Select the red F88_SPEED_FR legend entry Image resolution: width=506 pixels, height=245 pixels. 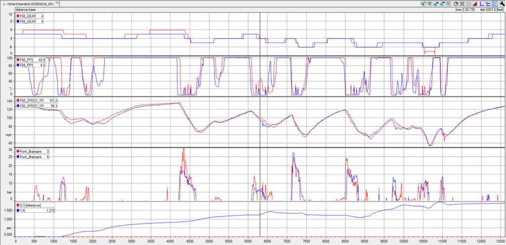tap(37, 101)
